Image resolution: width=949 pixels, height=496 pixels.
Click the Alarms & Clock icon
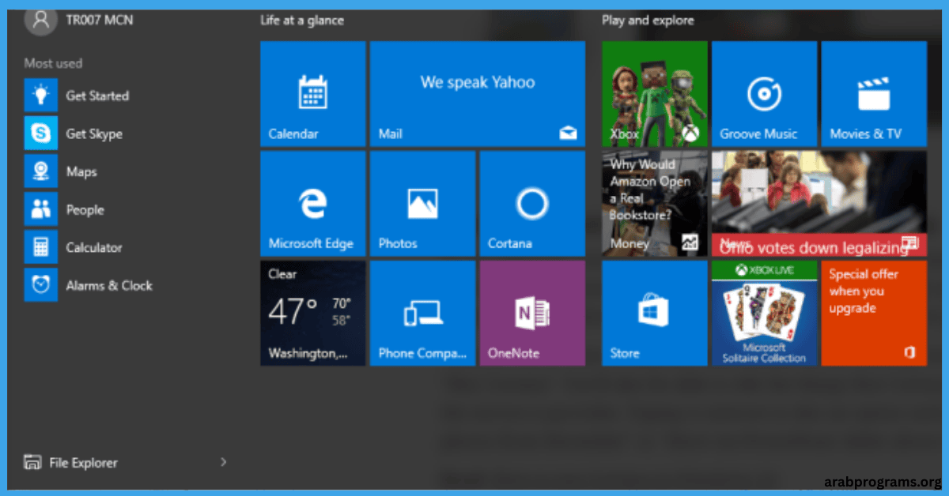click(41, 285)
